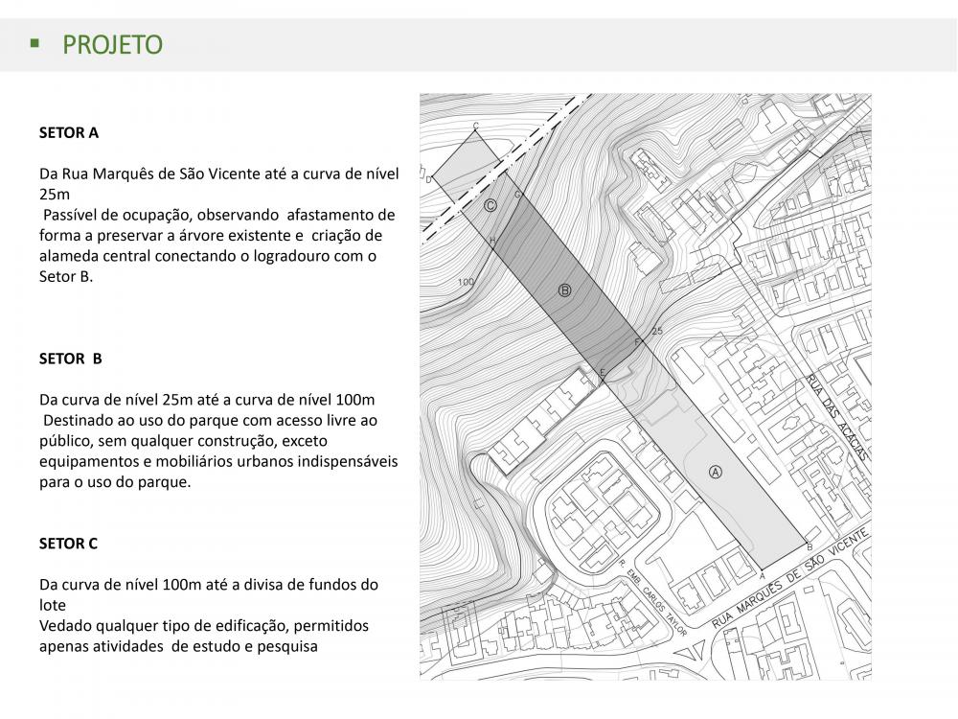Click point E on the lot boundary

(x=602, y=372)
